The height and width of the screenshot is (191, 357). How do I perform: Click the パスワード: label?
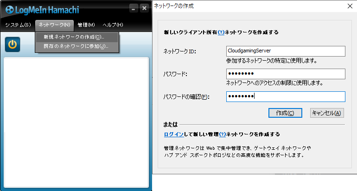[175, 74]
